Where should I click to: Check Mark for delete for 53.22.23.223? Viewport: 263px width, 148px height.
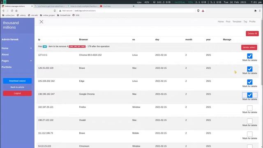[x=249, y=146]
